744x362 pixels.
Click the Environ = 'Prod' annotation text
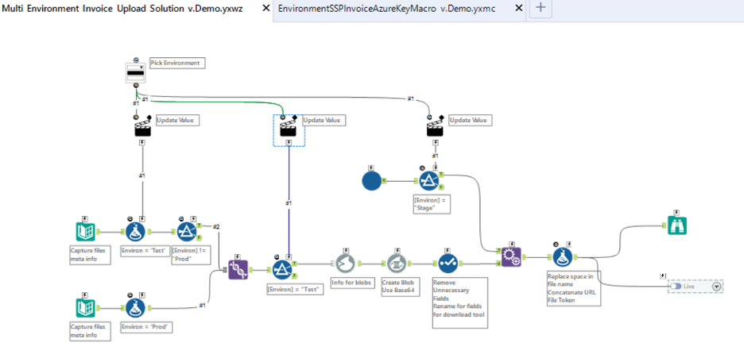click(145, 326)
